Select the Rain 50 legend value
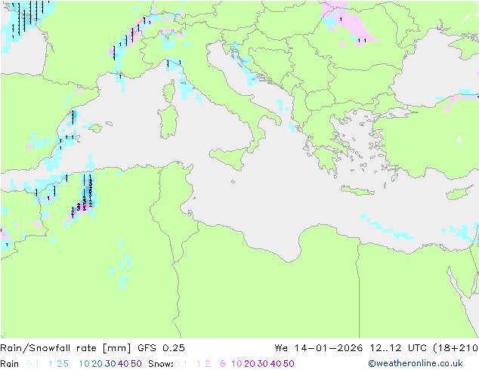 (136, 364)
